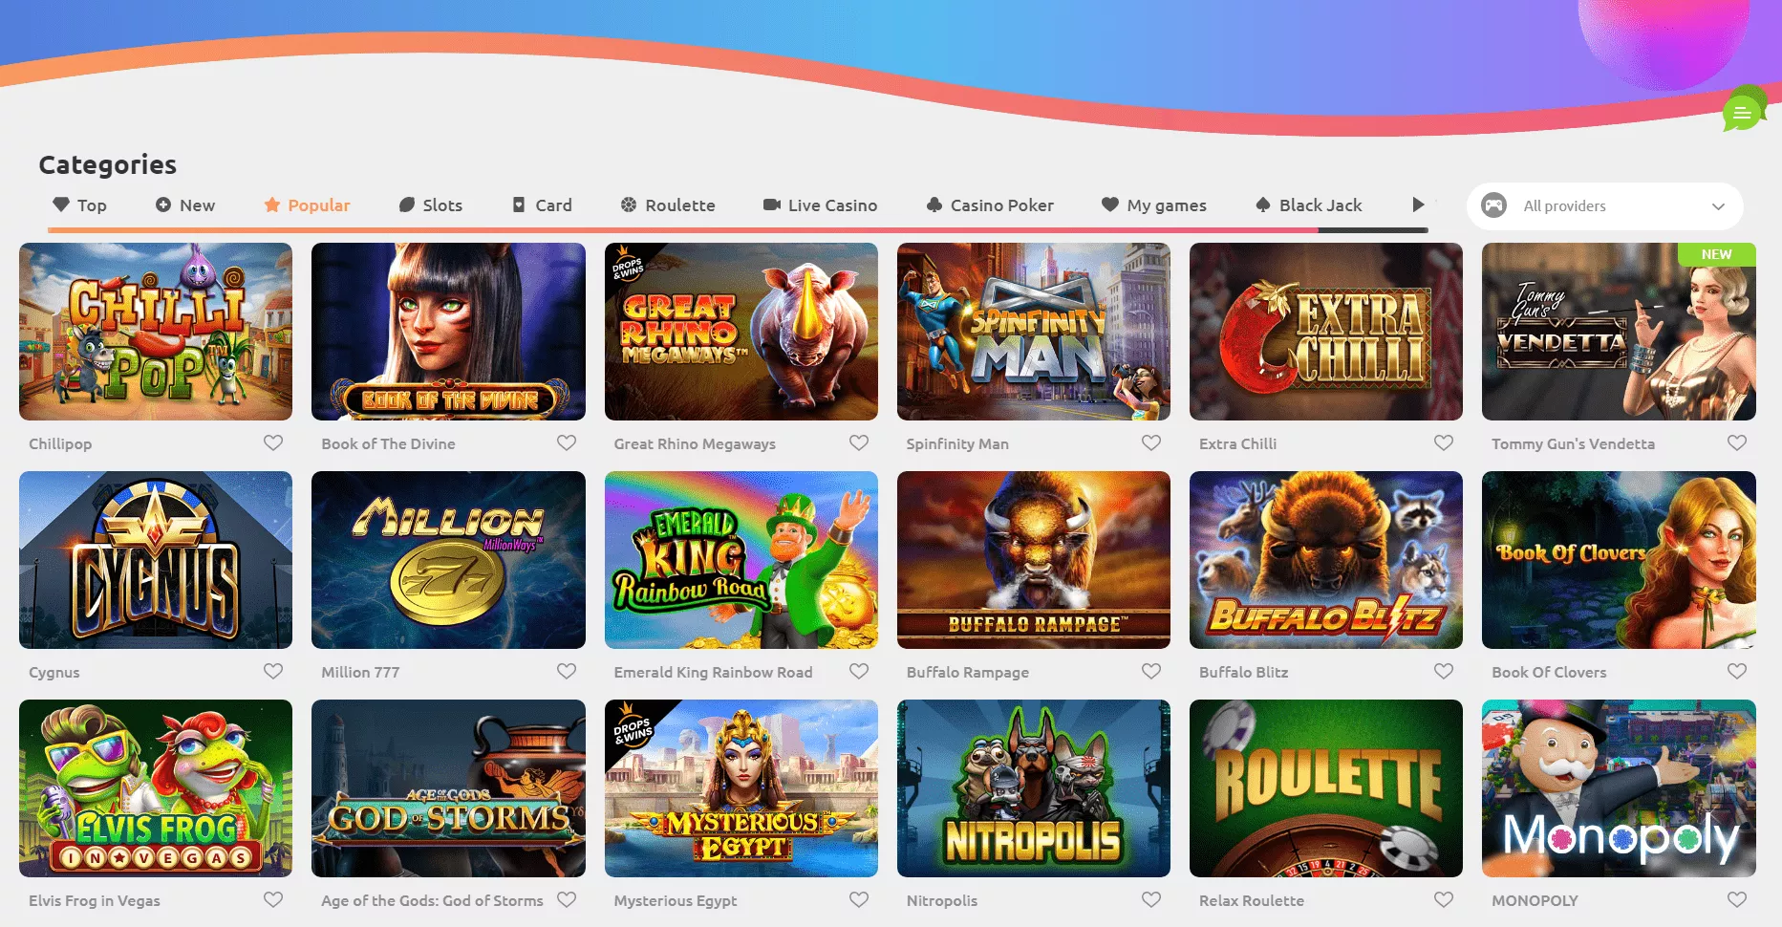Viewport: 1782px width, 927px height.
Task: Click the gamepad icon in providers box
Action: coord(1493,205)
